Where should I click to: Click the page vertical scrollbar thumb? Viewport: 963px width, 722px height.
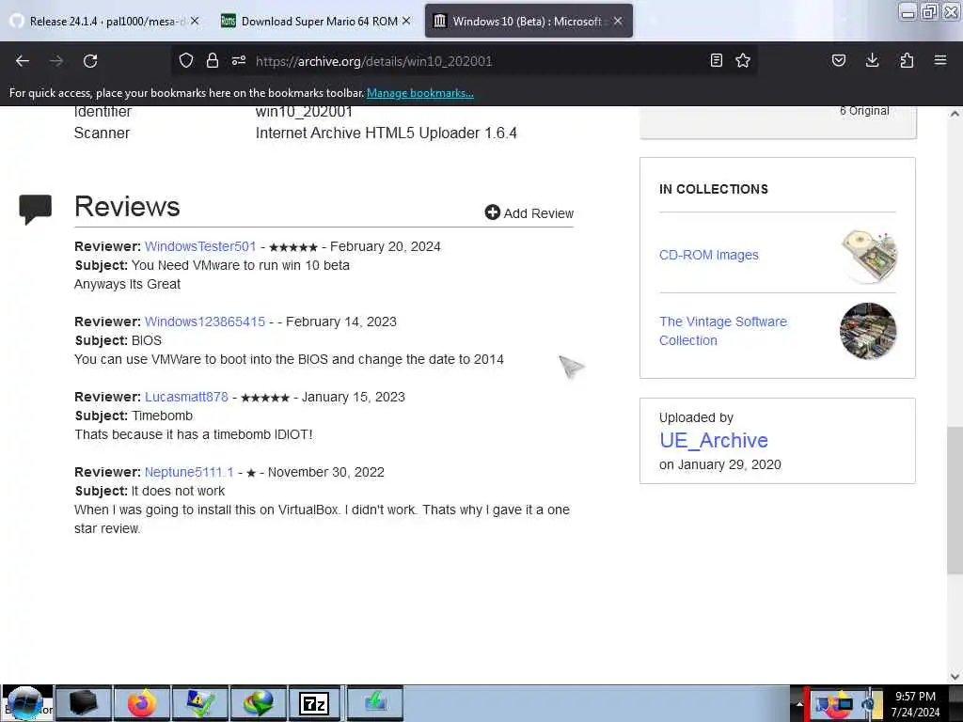pyautogui.click(x=955, y=500)
